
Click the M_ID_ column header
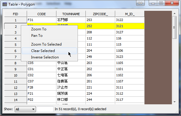pos(130,14)
